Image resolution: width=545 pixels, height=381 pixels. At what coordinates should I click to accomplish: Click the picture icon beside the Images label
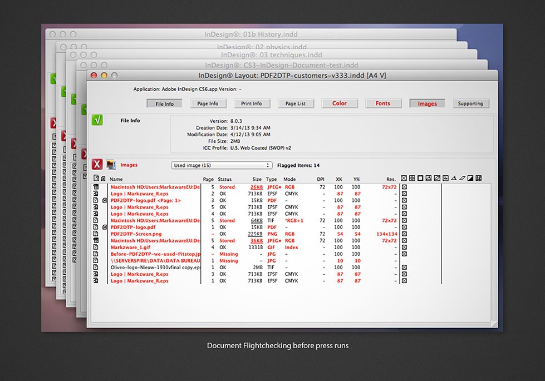[x=111, y=165]
